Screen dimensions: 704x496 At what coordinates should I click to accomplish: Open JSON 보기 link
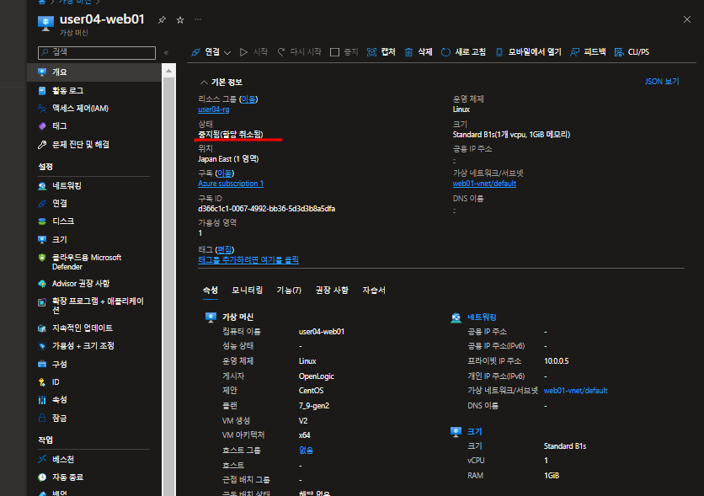[x=662, y=82]
